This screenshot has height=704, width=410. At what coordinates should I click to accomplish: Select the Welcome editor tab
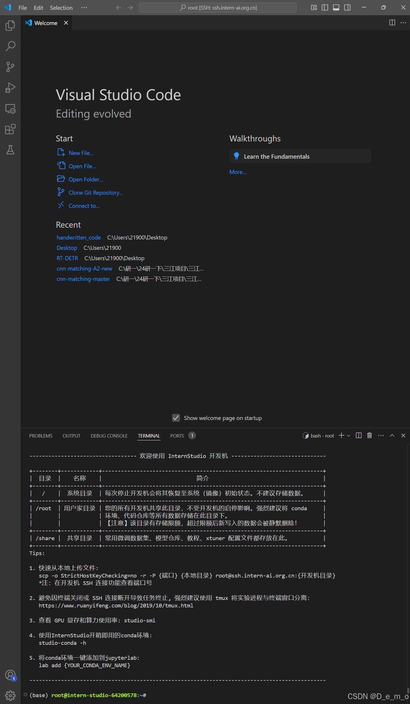point(46,23)
